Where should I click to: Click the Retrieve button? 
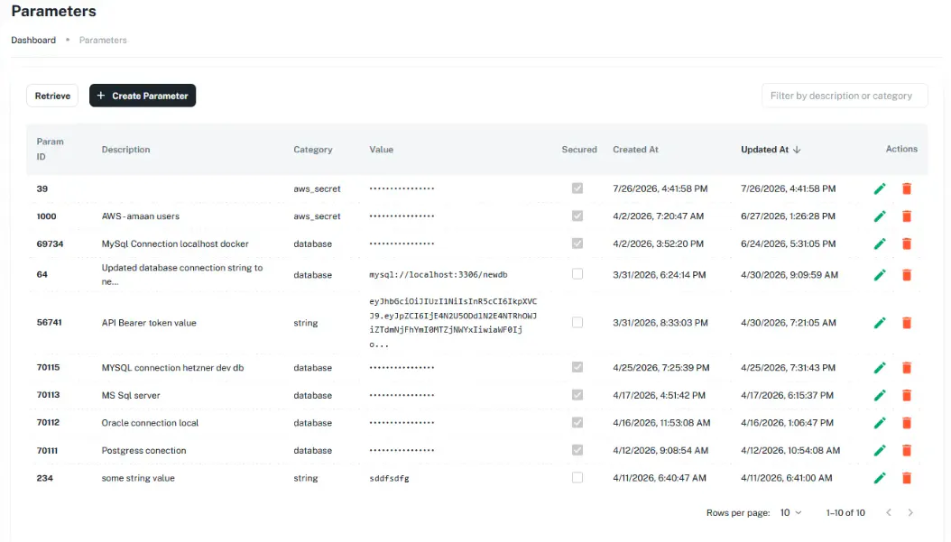tap(52, 96)
